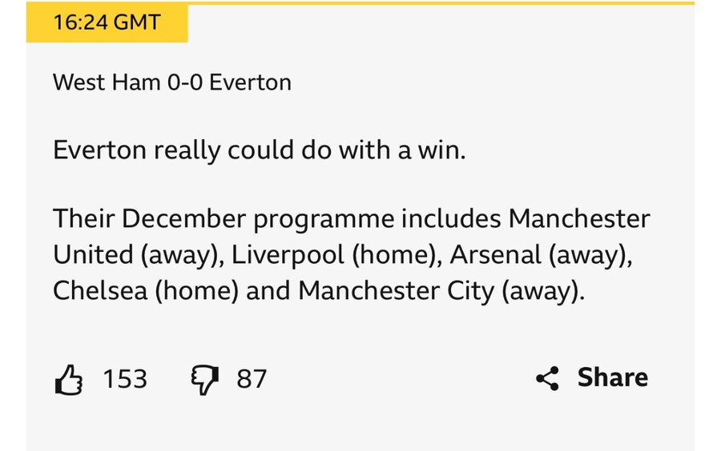Click 'Everton really could do with a win' sentence

coord(260,150)
